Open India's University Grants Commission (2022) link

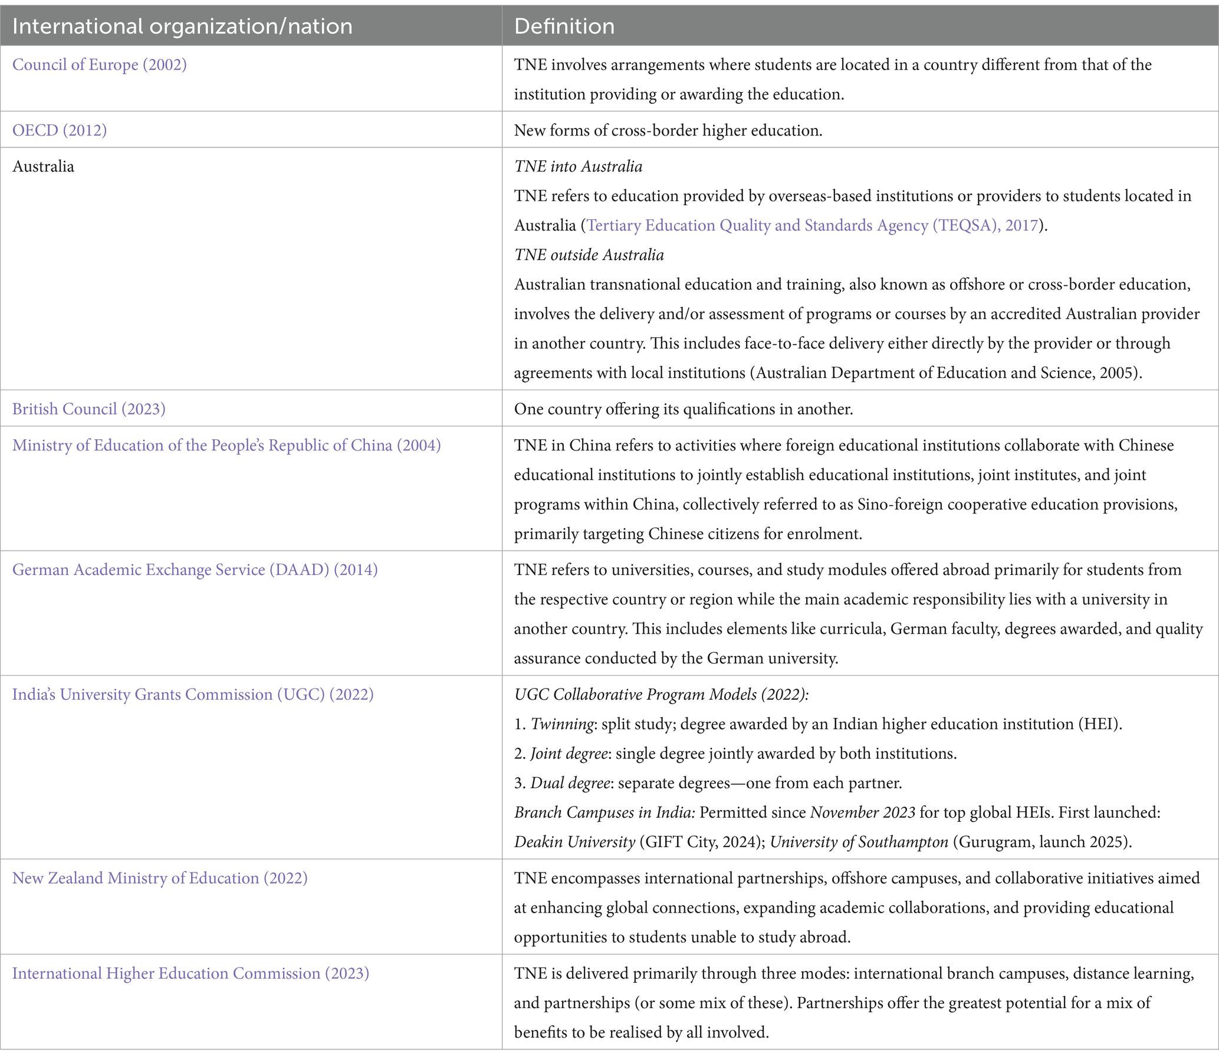(193, 694)
